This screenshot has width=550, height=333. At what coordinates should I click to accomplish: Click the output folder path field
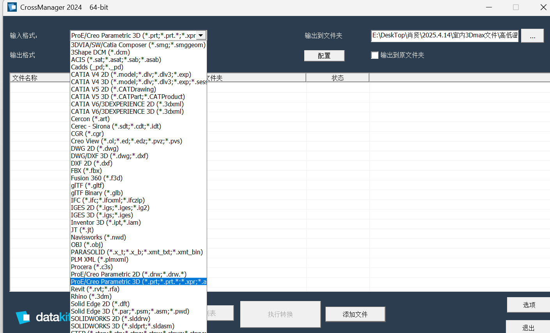tap(445, 35)
